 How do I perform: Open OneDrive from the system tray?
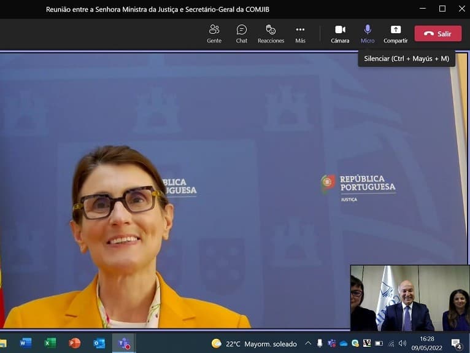(x=344, y=343)
